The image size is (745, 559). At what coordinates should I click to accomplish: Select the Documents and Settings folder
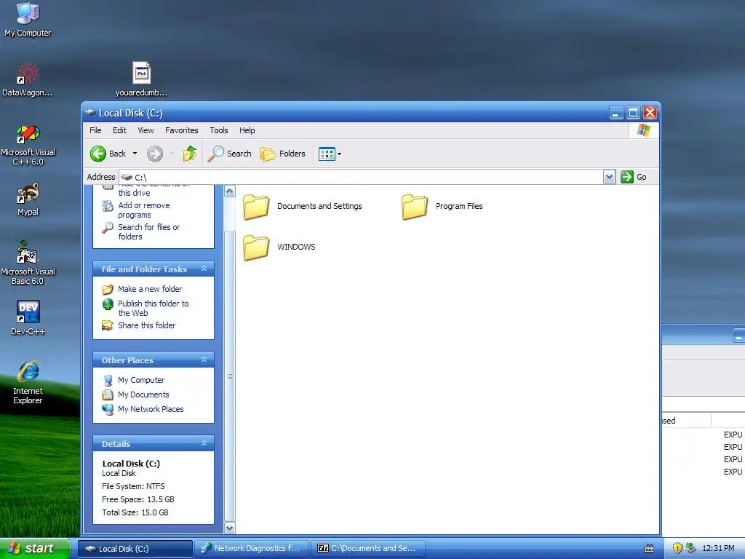click(302, 207)
